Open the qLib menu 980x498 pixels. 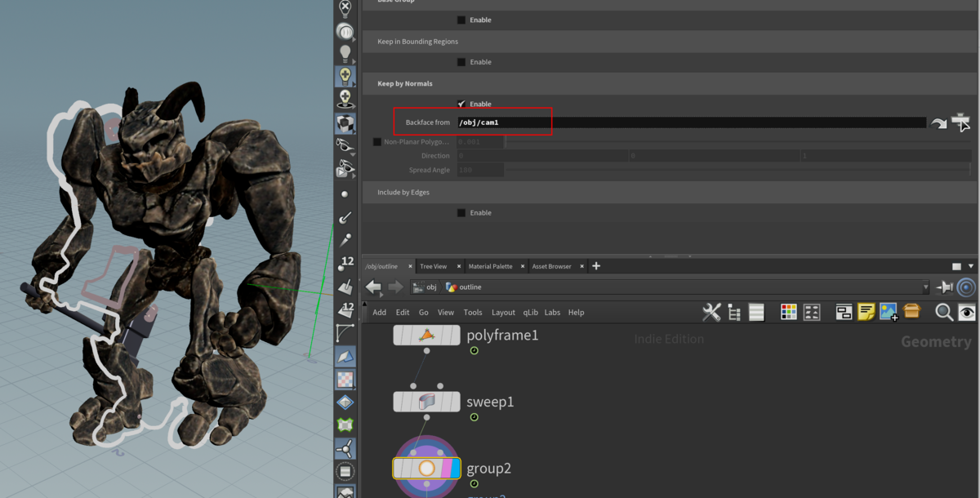pos(531,312)
